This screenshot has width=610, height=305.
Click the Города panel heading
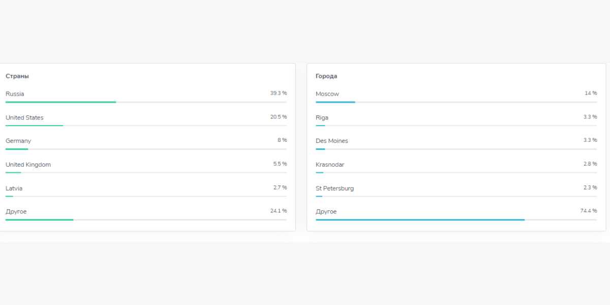coord(326,76)
